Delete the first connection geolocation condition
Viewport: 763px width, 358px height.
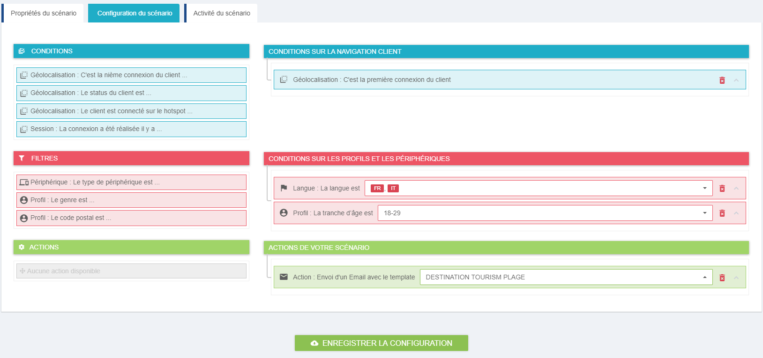tap(722, 80)
